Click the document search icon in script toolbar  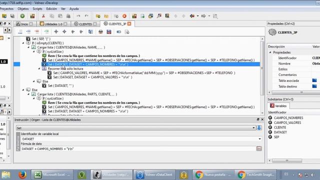pyautogui.click(x=127, y=32)
